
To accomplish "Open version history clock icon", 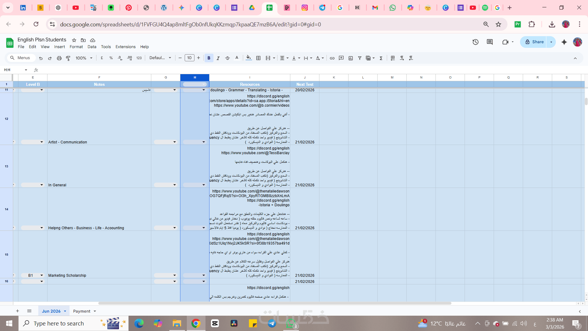I will (x=475, y=42).
